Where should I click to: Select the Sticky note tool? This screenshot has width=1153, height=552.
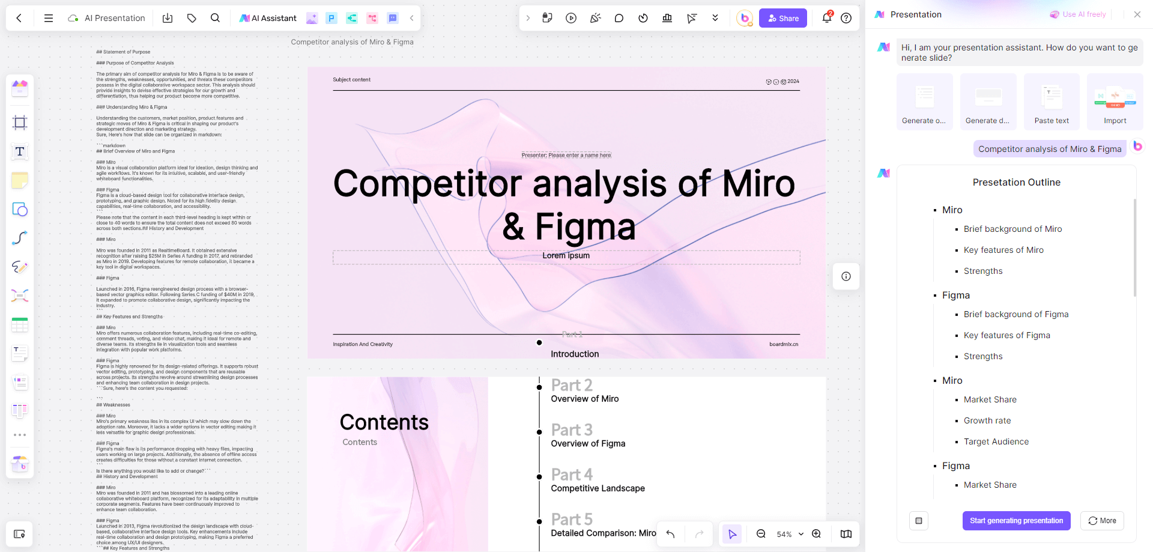[x=20, y=180]
